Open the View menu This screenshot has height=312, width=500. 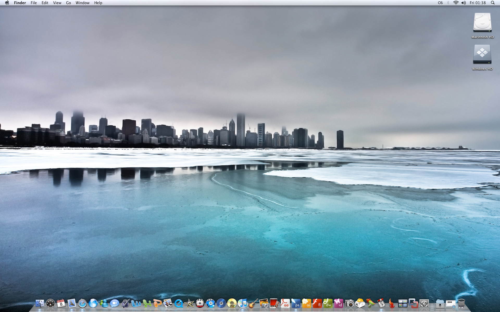pos(57,3)
